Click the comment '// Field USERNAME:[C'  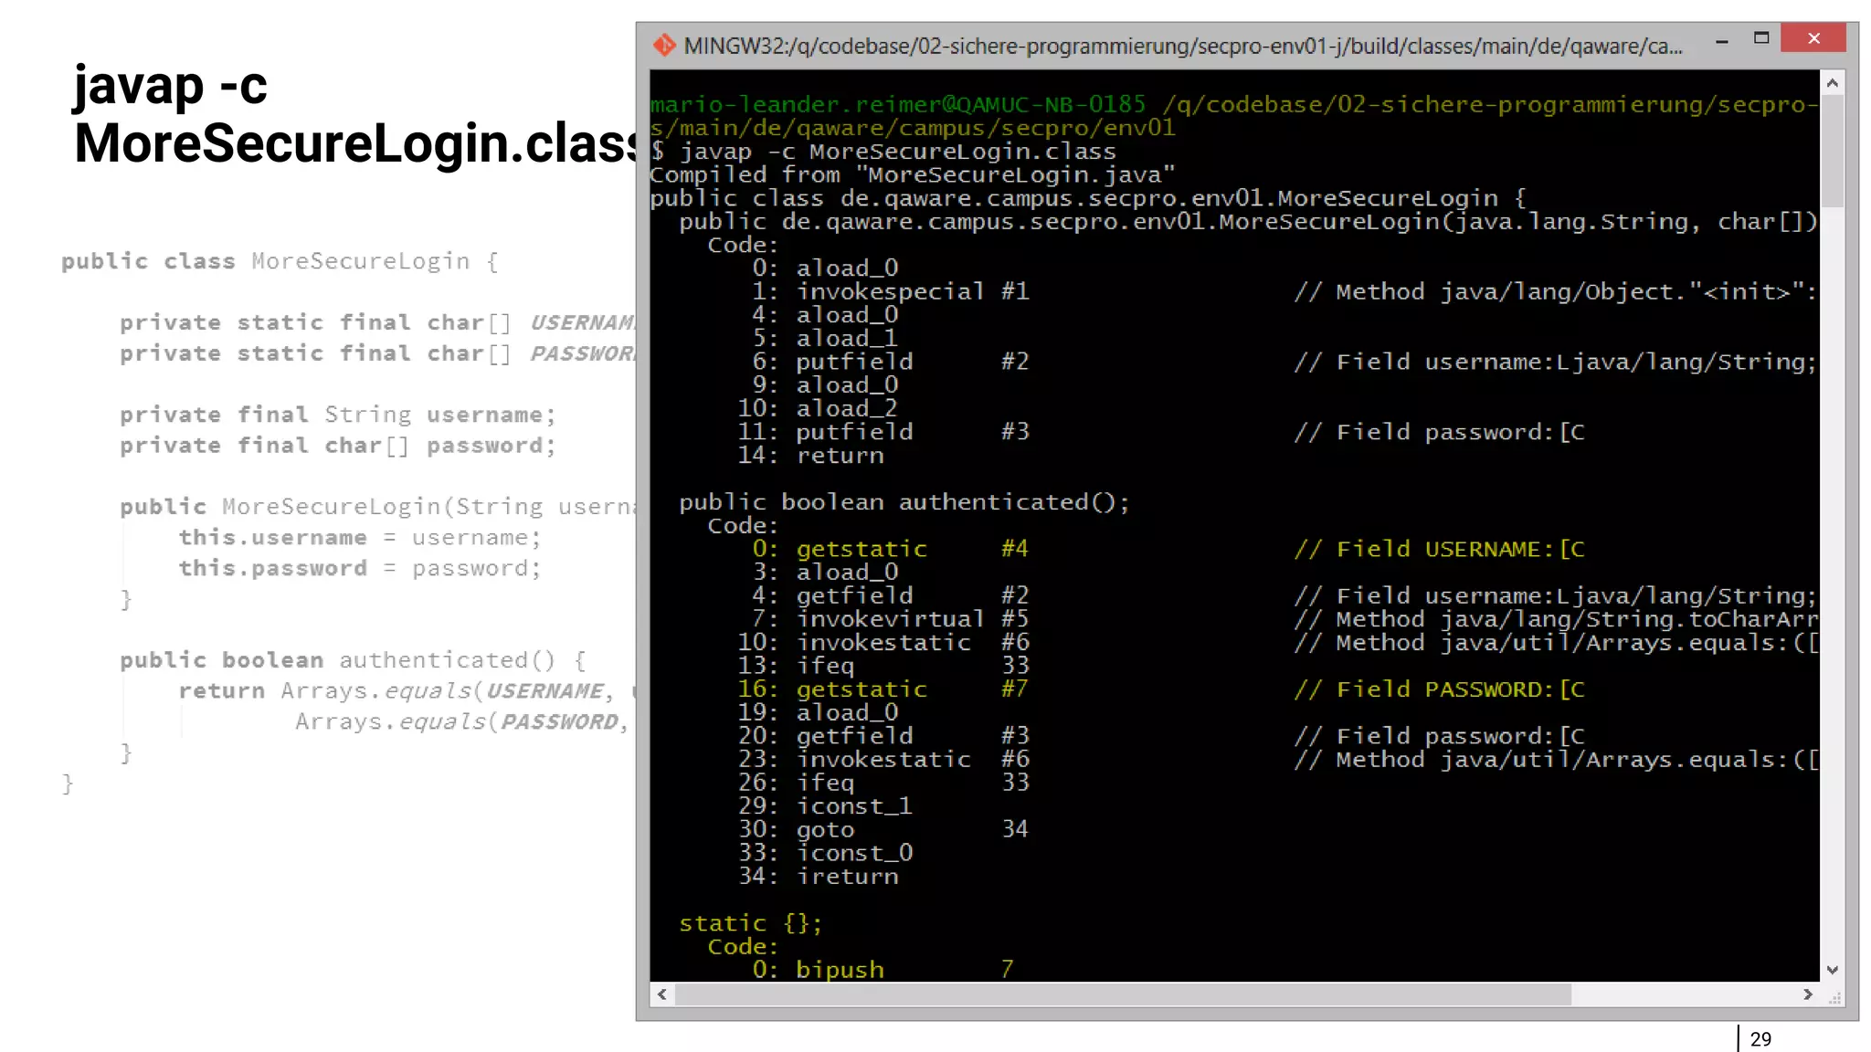click(x=1440, y=549)
